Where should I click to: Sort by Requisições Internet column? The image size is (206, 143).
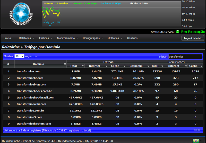[176, 66]
